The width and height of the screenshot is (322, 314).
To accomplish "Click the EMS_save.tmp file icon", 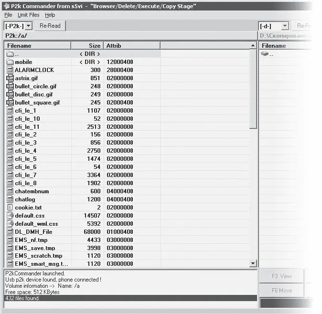I will pyautogui.click(x=10, y=248).
